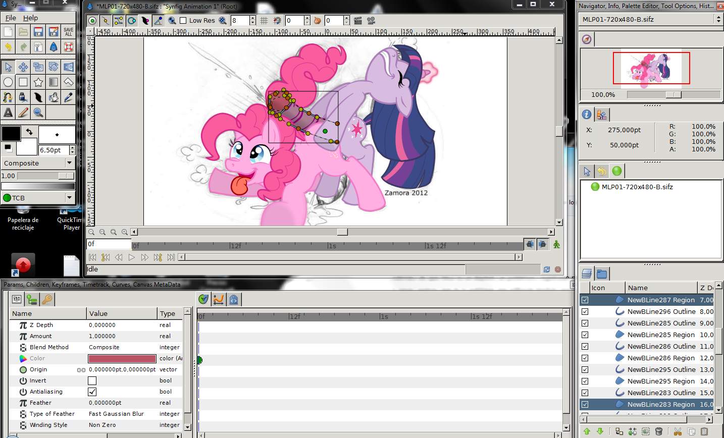The image size is (724, 438).
Task: Play the animation with the play button
Action: [x=132, y=257]
